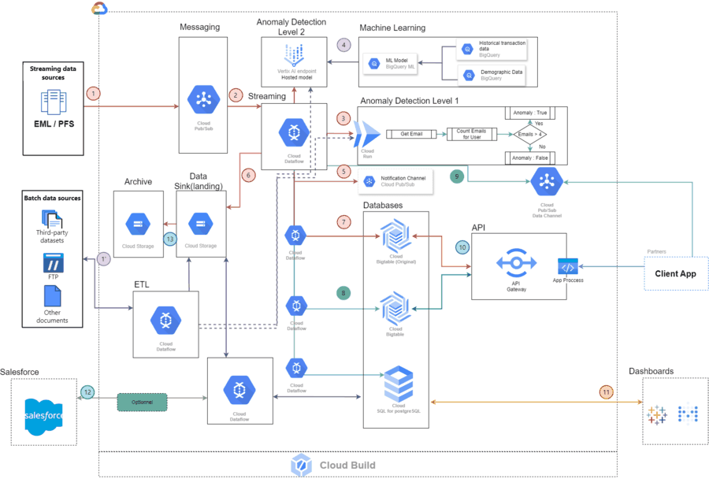The height and width of the screenshot is (501, 709).
Task: Select the Cloud SQL for PostgreSQL icon
Action: coord(399,384)
